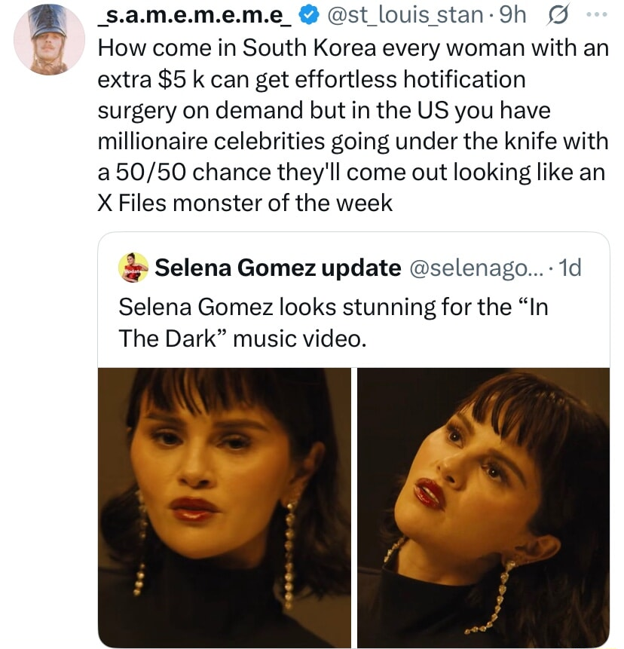Click the truncated @selenago... handle
Image resolution: width=624 pixels, height=649 pixels.
tap(474, 268)
